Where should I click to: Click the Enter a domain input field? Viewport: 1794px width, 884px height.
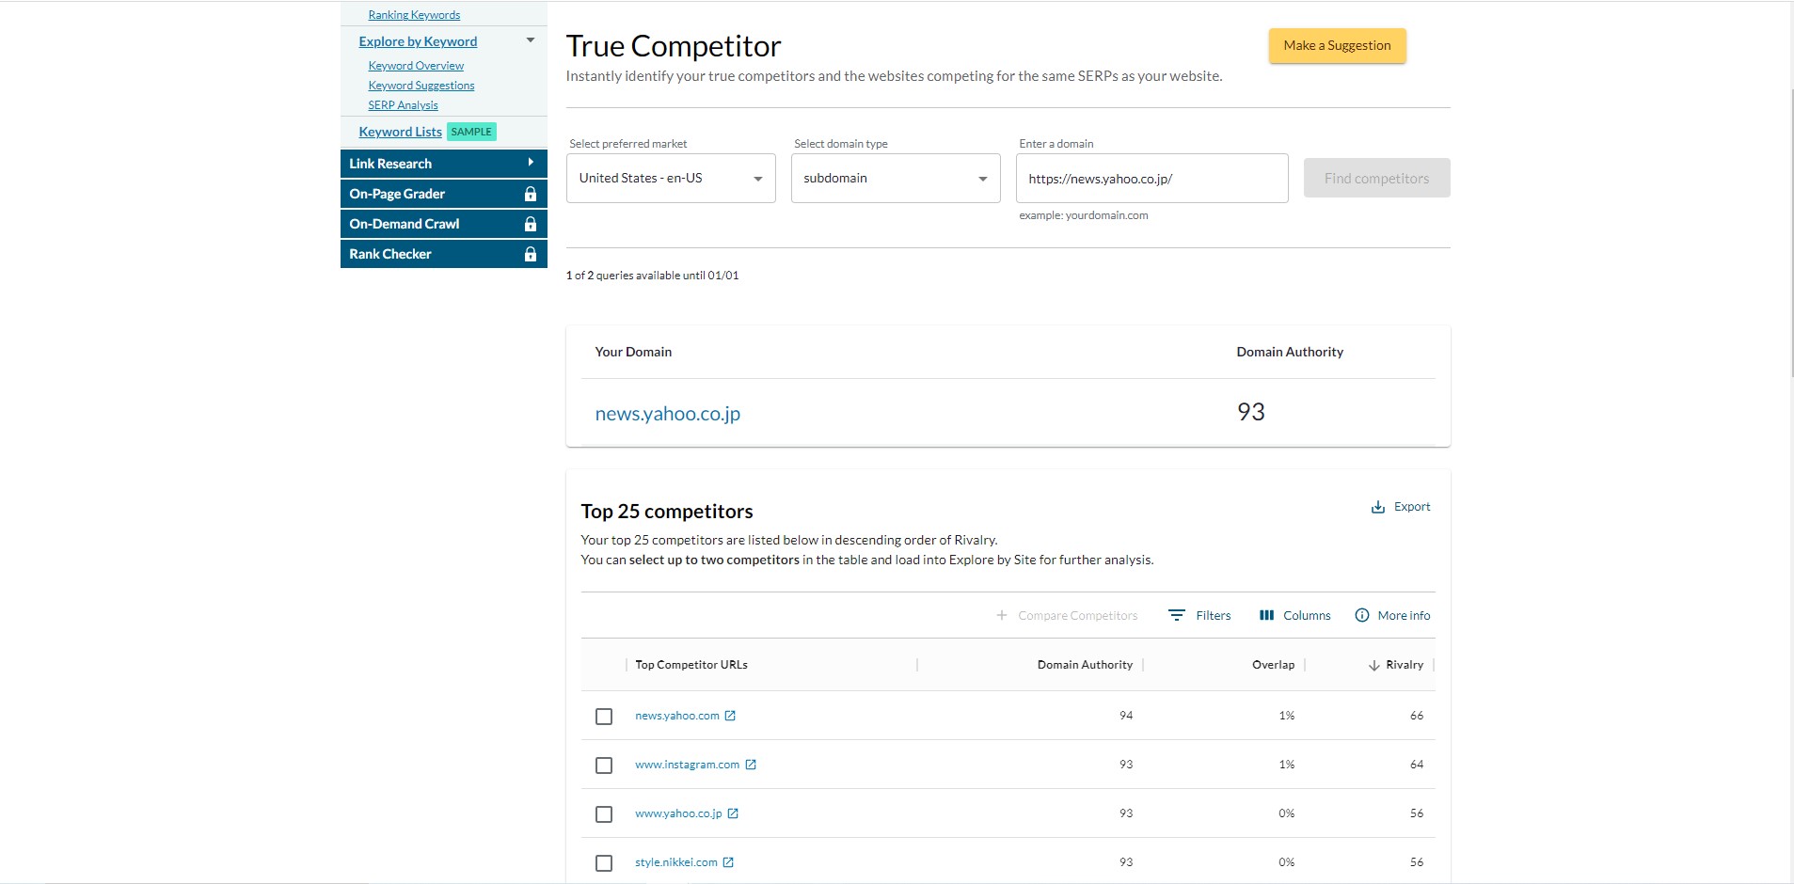pos(1151,179)
